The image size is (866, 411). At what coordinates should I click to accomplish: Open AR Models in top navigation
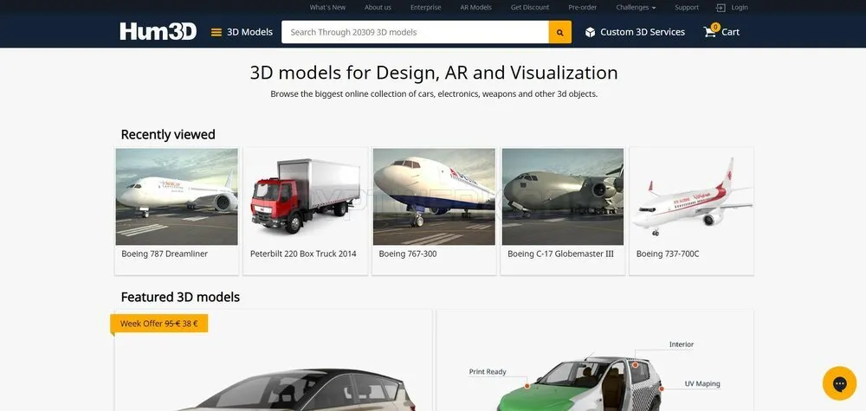pos(475,8)
